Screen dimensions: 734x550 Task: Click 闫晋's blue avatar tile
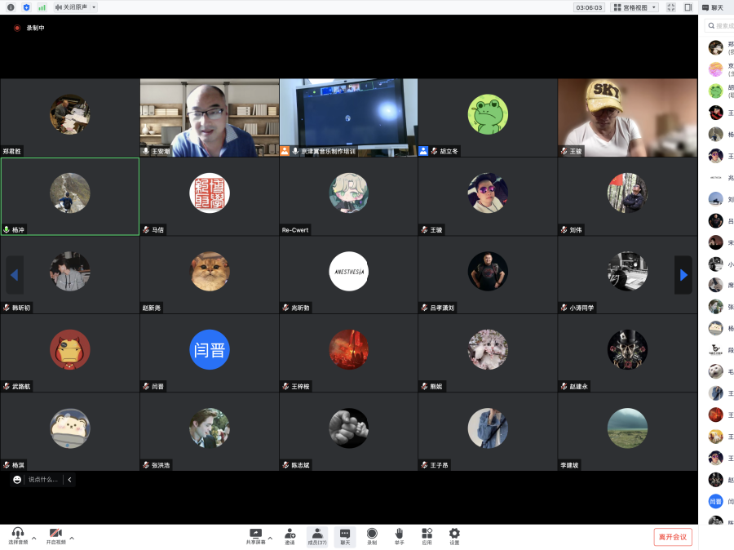point(210,353)
